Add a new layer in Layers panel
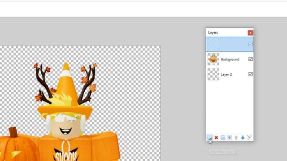The image size is (287, 161). point(210,137)
